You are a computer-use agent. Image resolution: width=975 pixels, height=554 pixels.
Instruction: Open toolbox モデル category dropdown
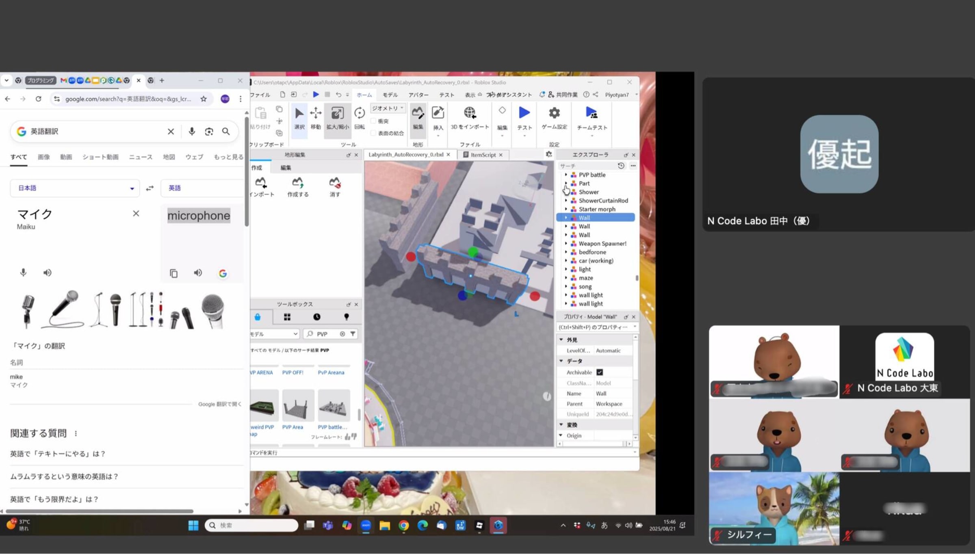(x=274, y=334)
